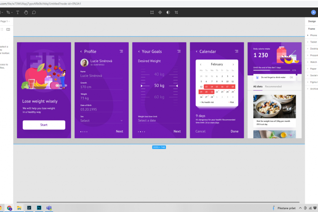Click the Crop icon in top toolbar
Screen dimensions: 318x212
(x=176, y=12)
